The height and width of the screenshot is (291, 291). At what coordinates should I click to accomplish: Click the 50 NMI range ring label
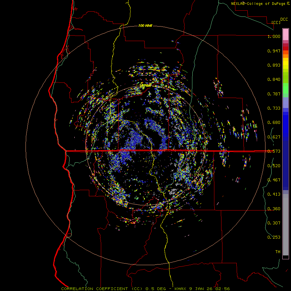click(145, 86)
